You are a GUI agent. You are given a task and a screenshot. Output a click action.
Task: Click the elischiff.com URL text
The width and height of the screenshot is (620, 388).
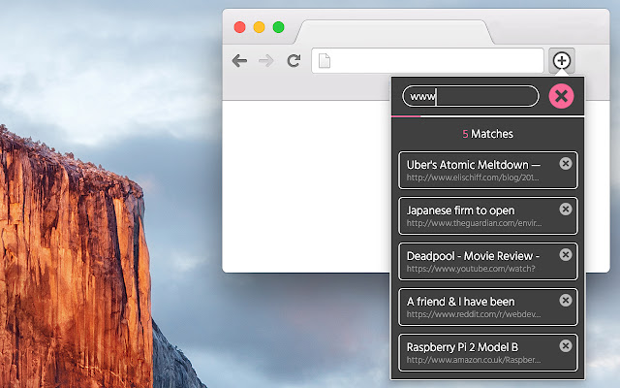tap(473, 178)
